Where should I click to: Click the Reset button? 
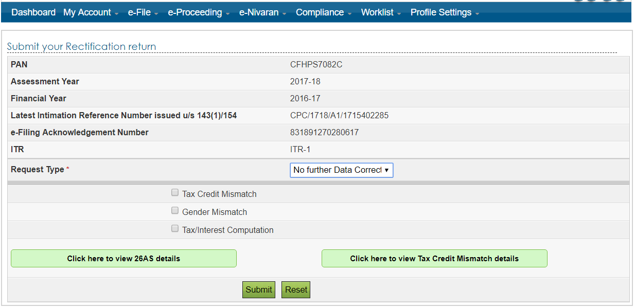coord(295,289)
